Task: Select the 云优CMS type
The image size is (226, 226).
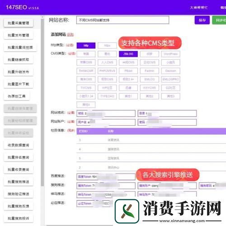Action: [x=150, y=62]
